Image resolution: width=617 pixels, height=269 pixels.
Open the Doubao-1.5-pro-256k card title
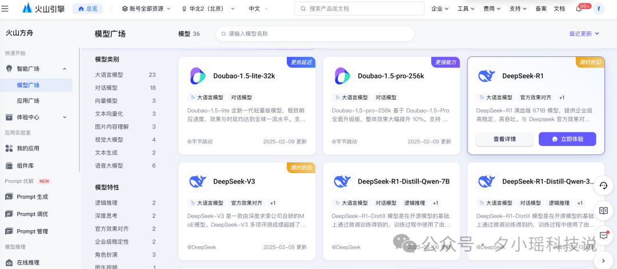(391, 76)
